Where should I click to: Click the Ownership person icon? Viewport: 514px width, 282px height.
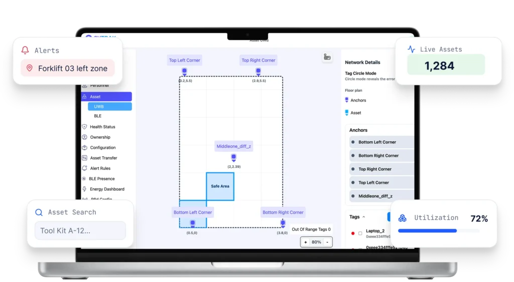[84, 137]
